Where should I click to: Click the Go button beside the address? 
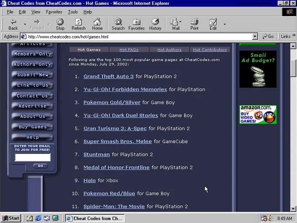268,36
